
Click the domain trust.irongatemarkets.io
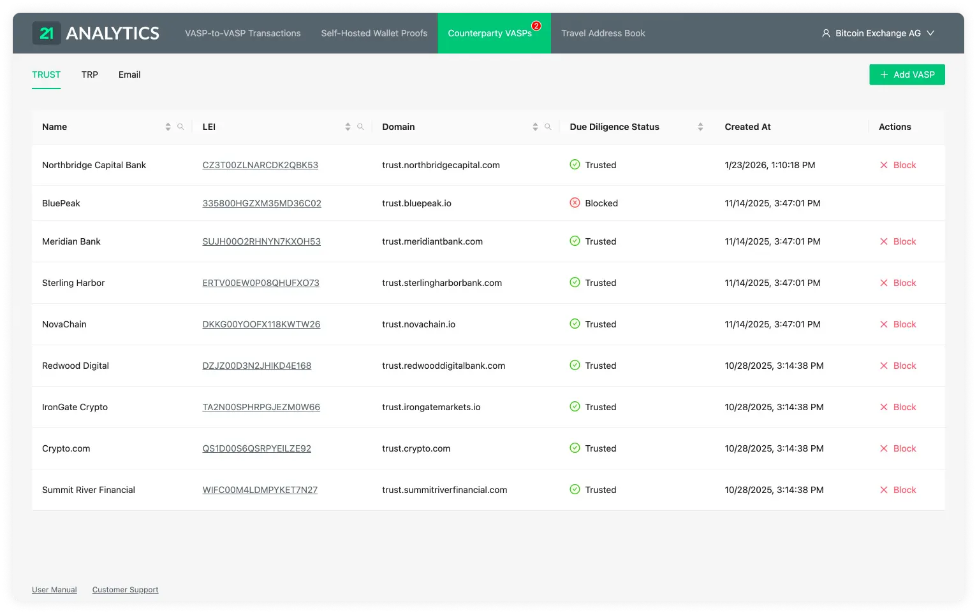click(x=432, y=407)
